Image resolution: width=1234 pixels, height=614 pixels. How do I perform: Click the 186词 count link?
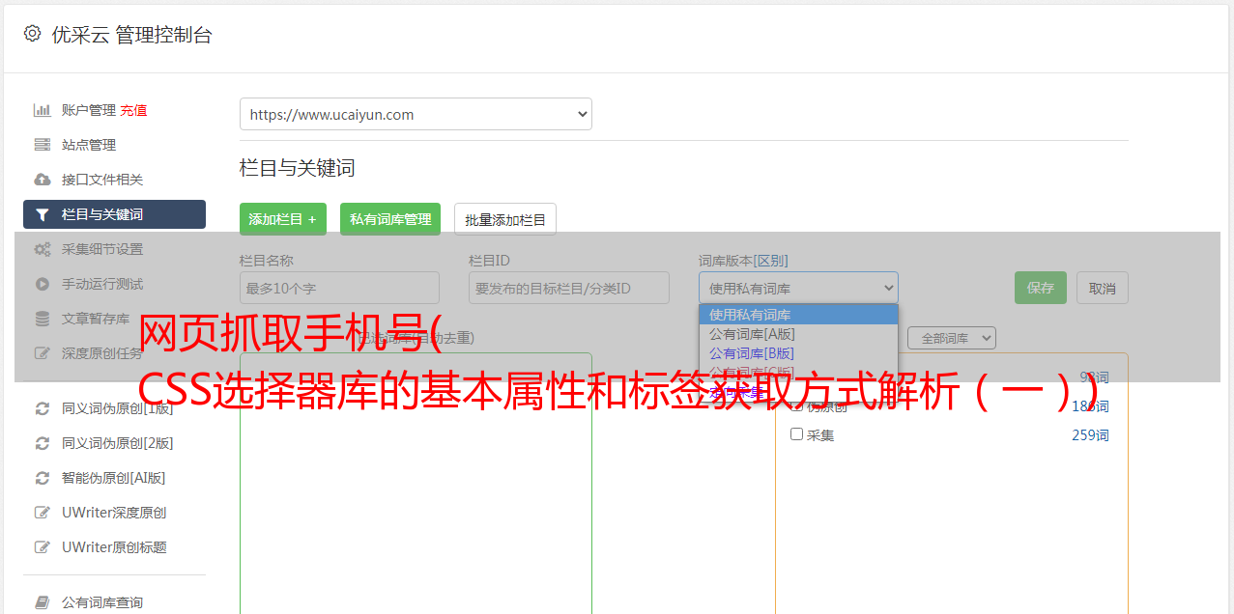[x=1090, y=406]
